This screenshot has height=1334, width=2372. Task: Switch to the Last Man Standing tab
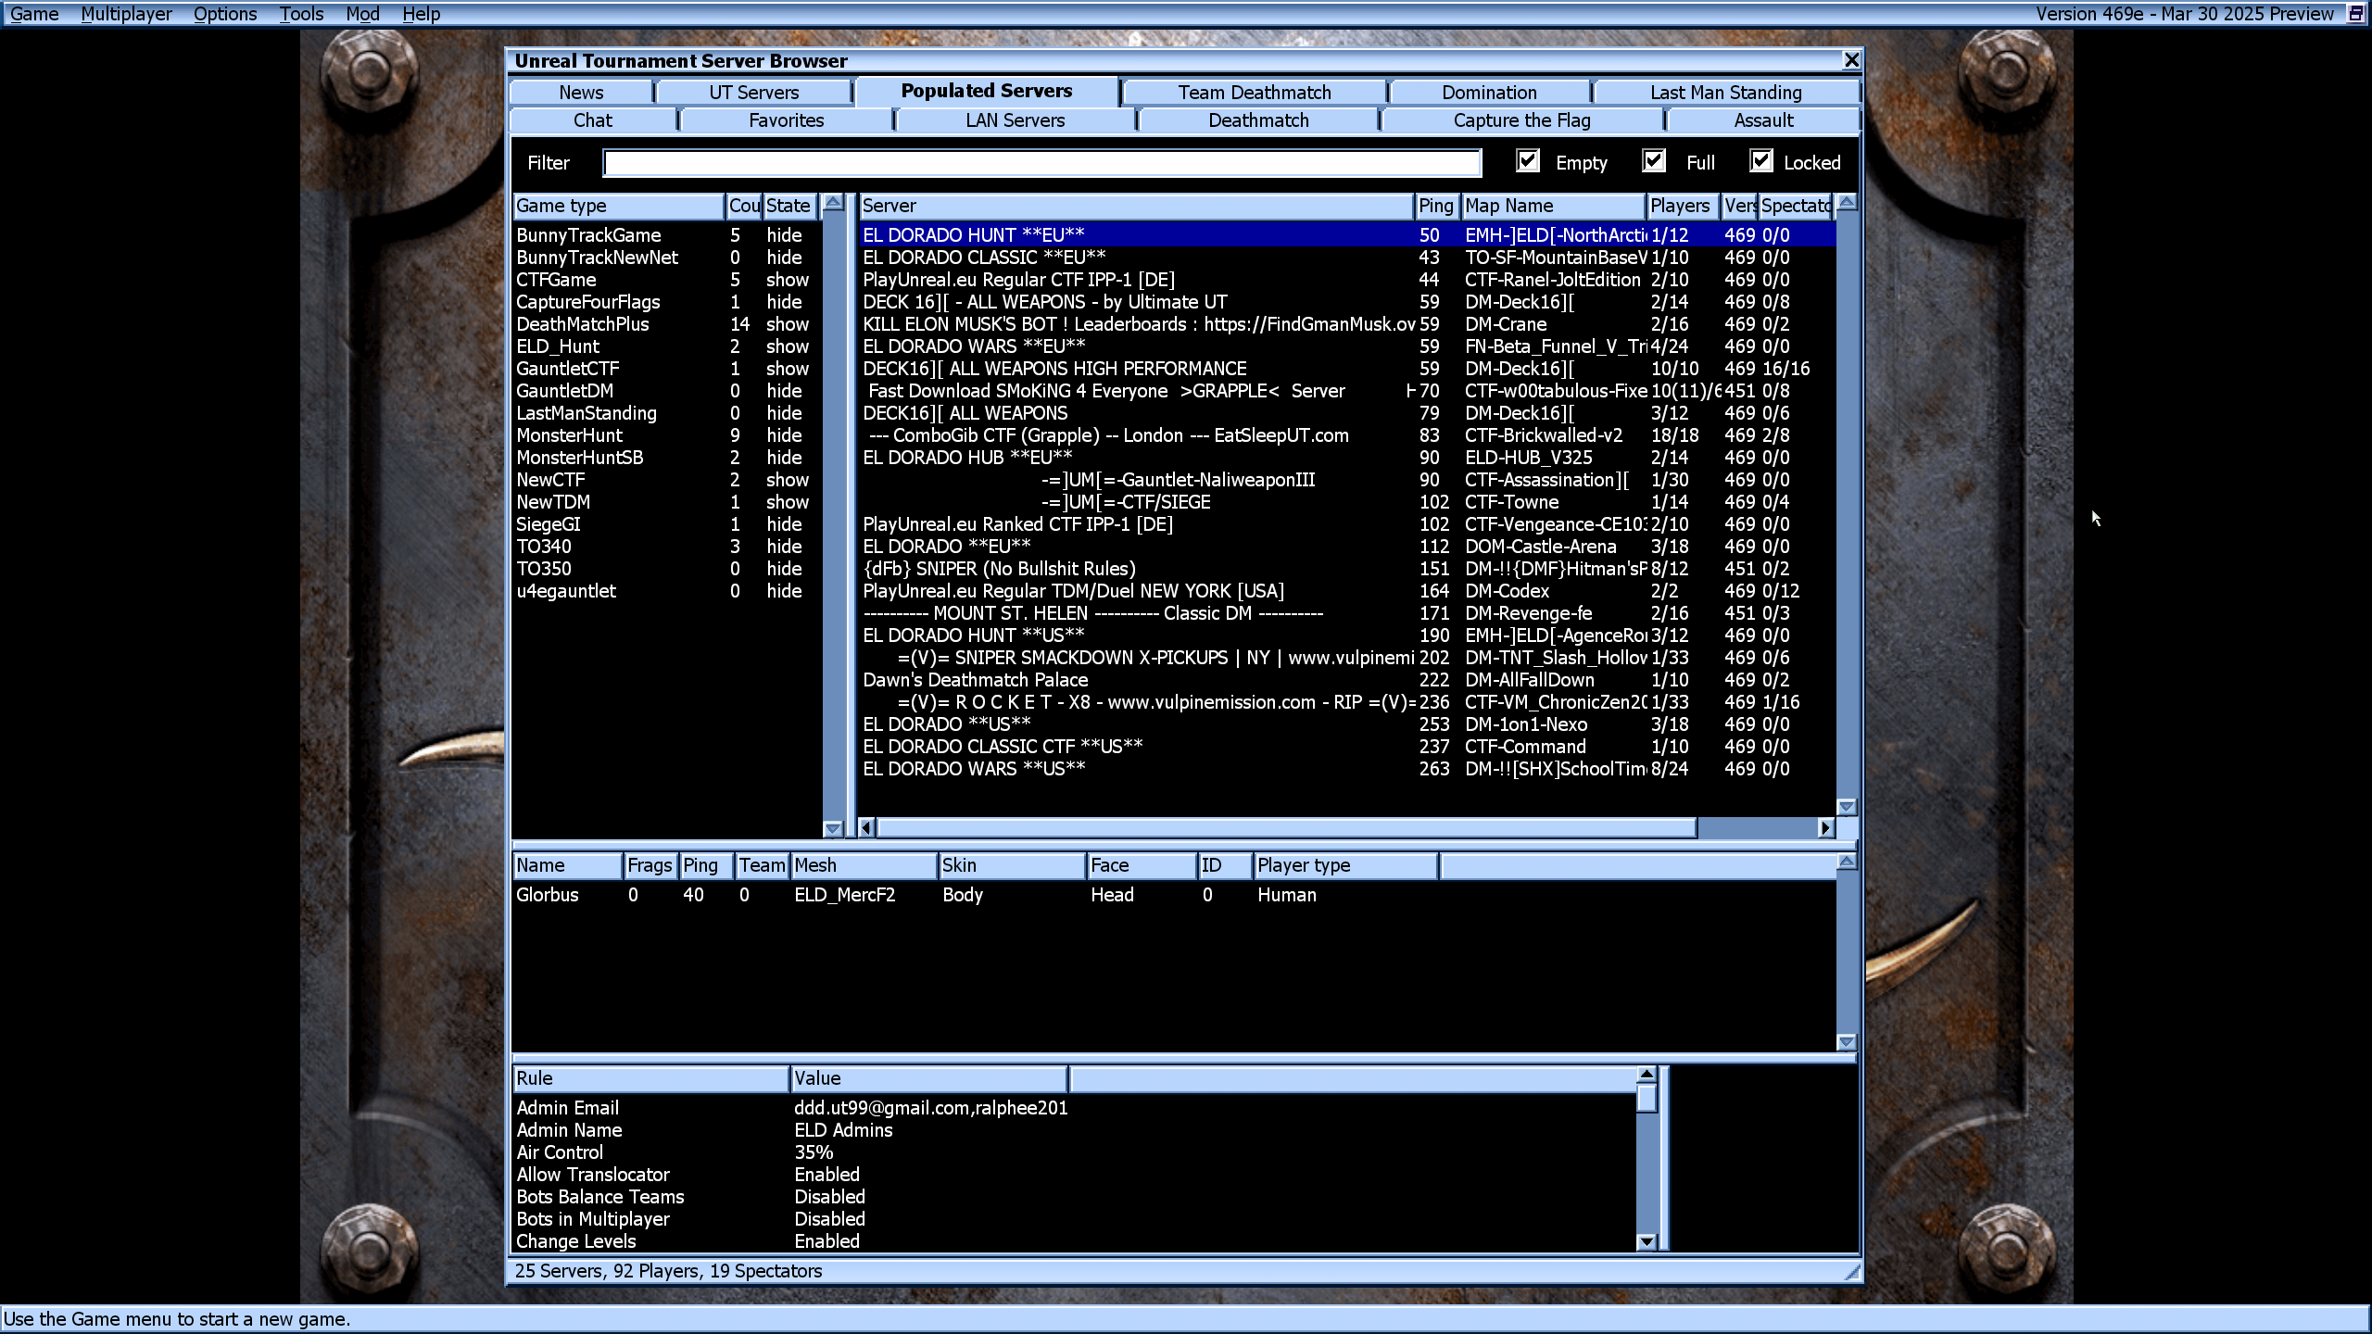[x=1726, y=93]
